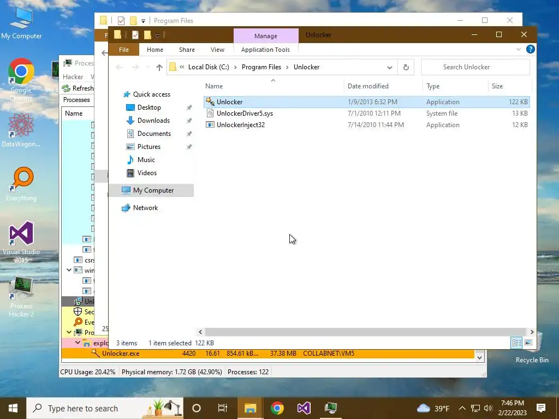Click Refresh in Process Hacker toolbar
Viewport: 559px width, 419px height.
[x=78, y=88]
